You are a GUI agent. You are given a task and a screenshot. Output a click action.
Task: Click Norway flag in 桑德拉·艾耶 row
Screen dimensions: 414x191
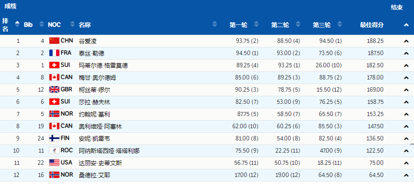pyautogui.click(x=54, y=175)
